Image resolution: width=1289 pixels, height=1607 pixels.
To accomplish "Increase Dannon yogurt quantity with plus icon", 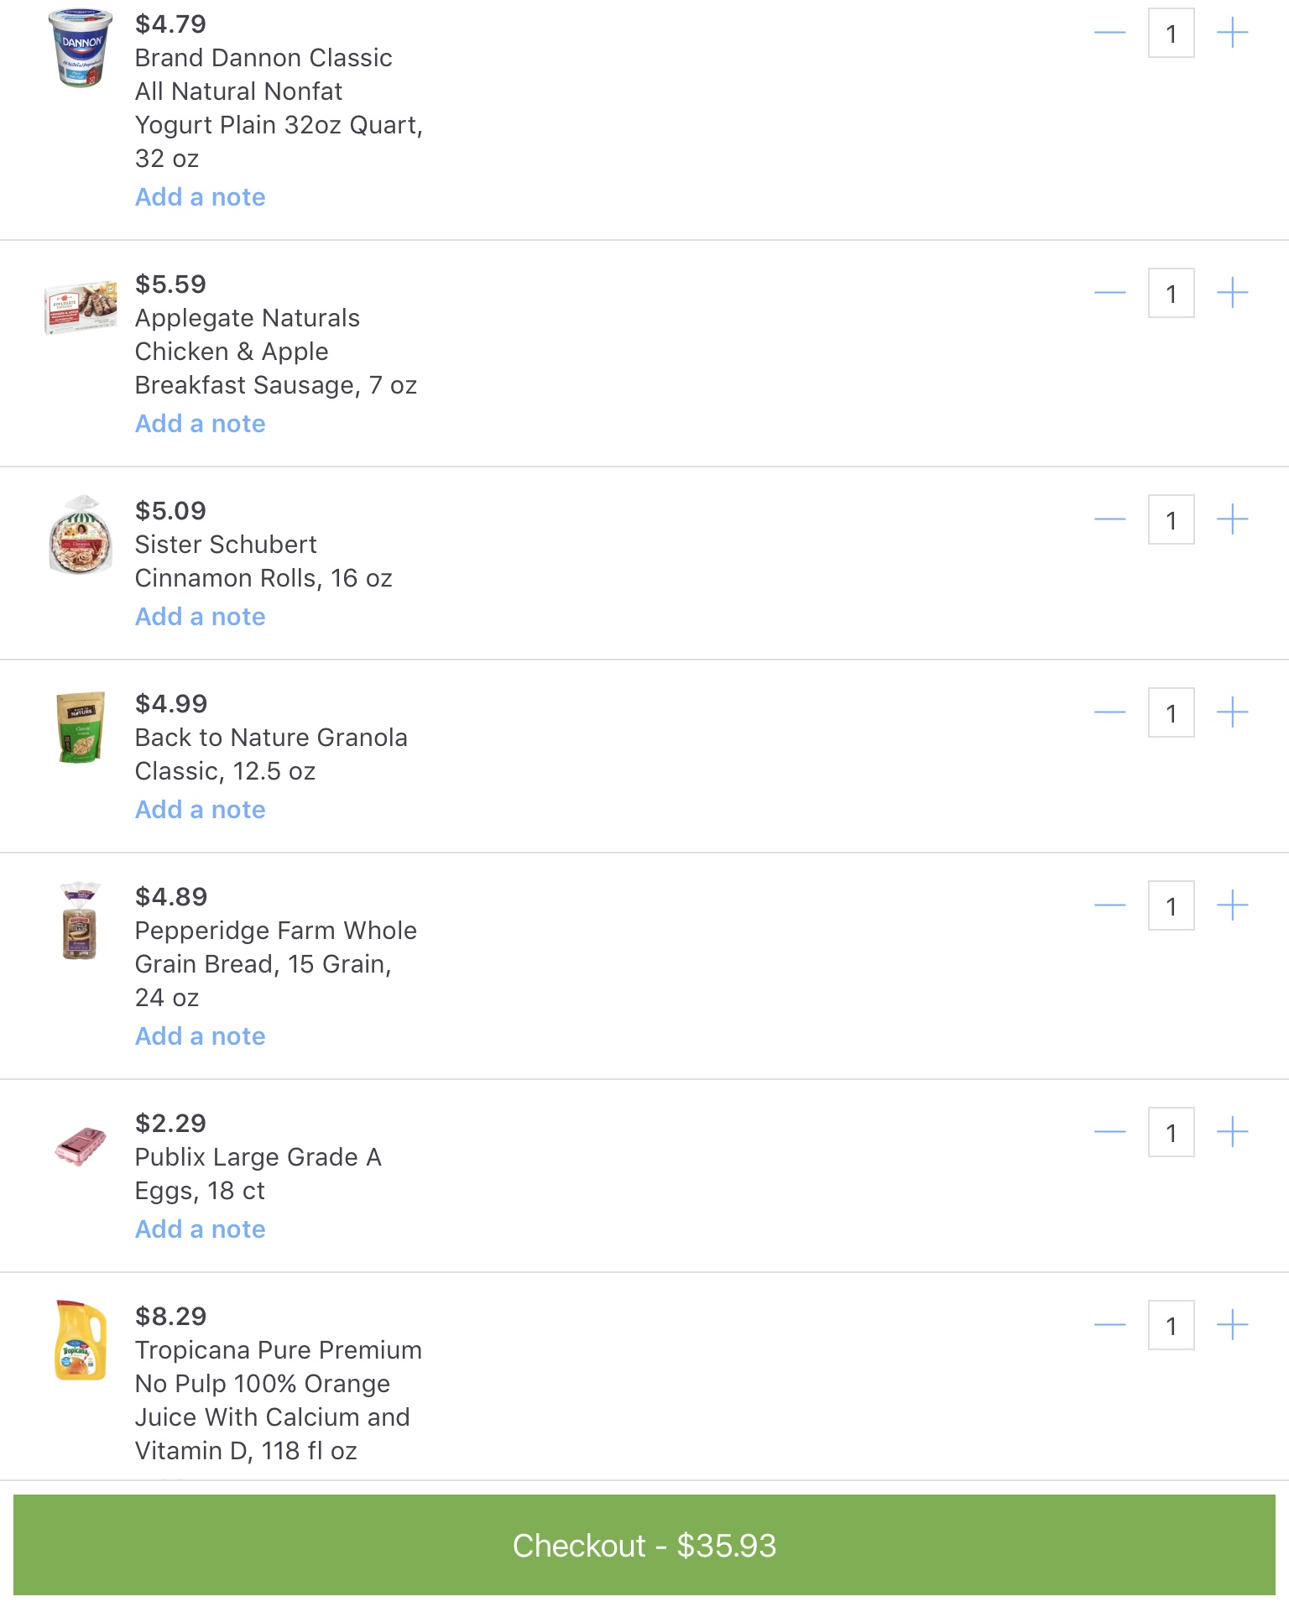I will (1232, 34).
